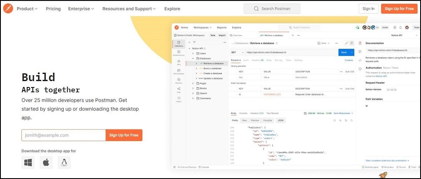The image size is (421, 179).
Task: Click the filter icon above collections list
Action: 195,42
